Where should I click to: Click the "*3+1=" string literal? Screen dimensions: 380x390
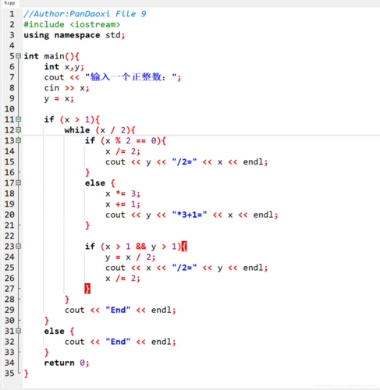(190, 214)
